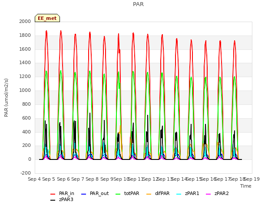The image size is (278, 208).
Task: Click the 600 y-axis tick label
Action: tap(26, 118)
